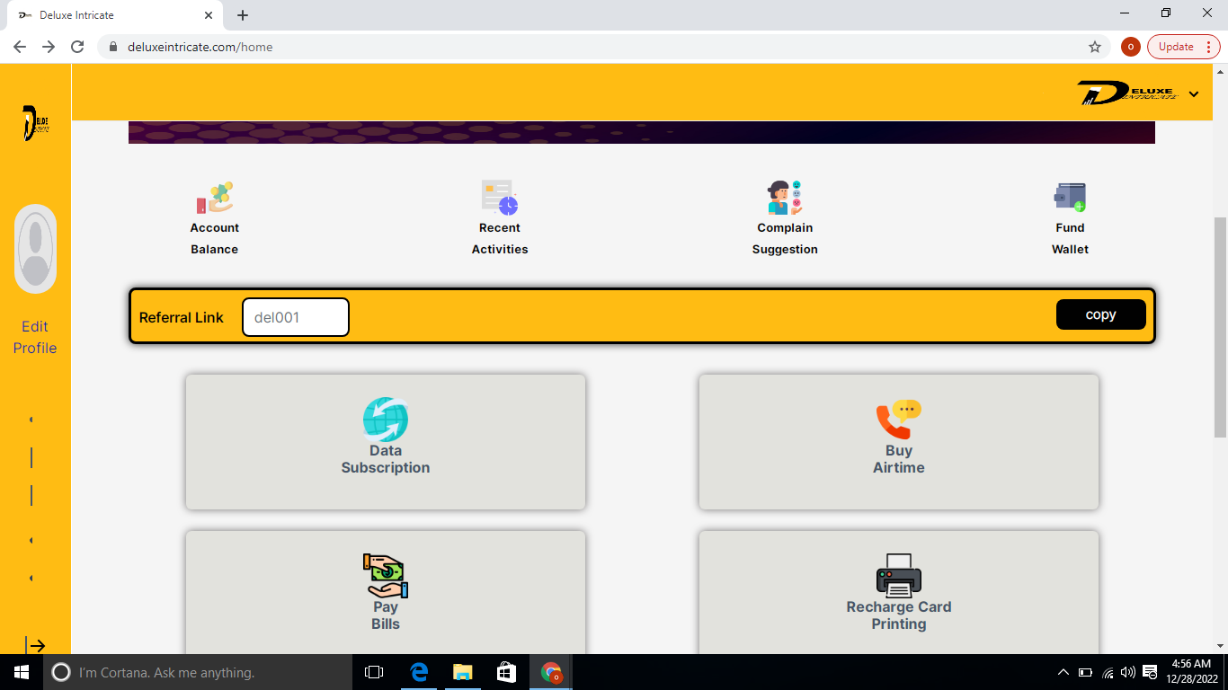Viewport: 1228px width, 690px height.
Task: Open a new browser tab
Action: coord(243,15)
